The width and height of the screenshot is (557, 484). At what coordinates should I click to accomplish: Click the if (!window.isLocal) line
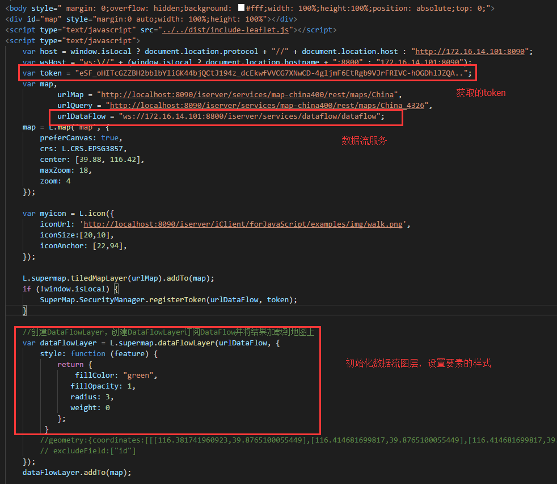(71, 289)
